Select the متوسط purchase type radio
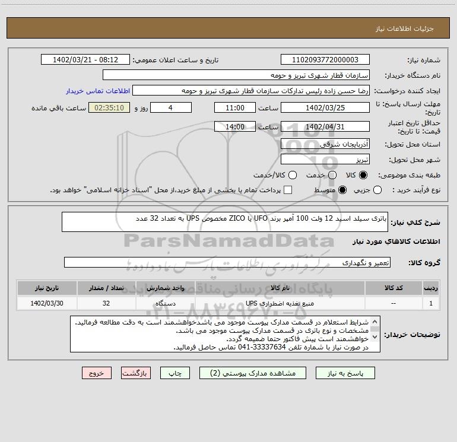This screenshot has height=442, width=457. coord(342,190)
